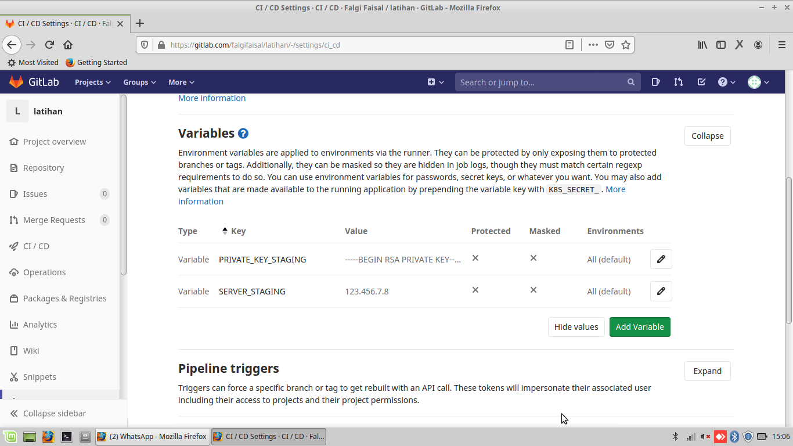View merge requests using the navbar icon
The height and width of the screenshot is (446, 793).
(678, 82)
